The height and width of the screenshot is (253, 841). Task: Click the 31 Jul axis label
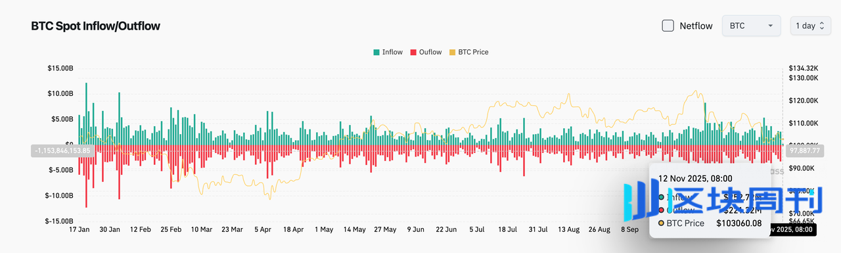(x=537, y=230)
